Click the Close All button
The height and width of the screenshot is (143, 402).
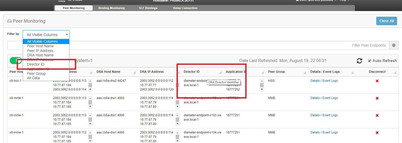(x=387, y=21)
